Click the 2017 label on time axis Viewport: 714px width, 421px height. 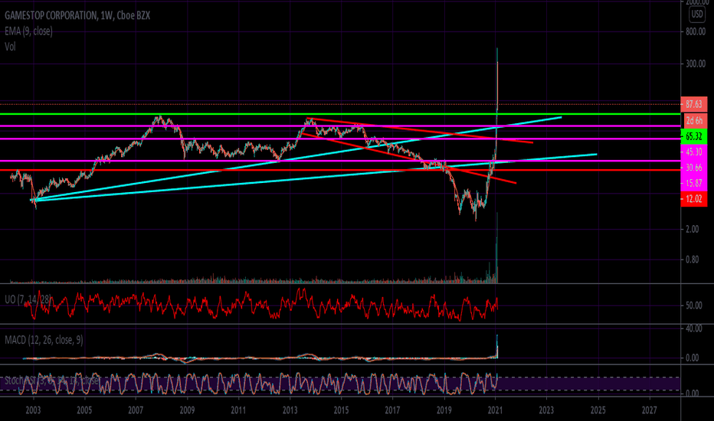coord(392,410)
